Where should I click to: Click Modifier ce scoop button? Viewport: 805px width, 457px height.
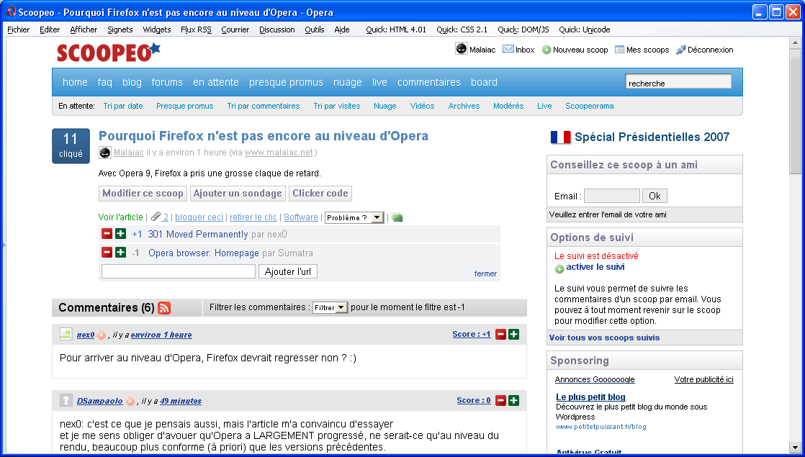pyautogui.click(x=143, y=194)
